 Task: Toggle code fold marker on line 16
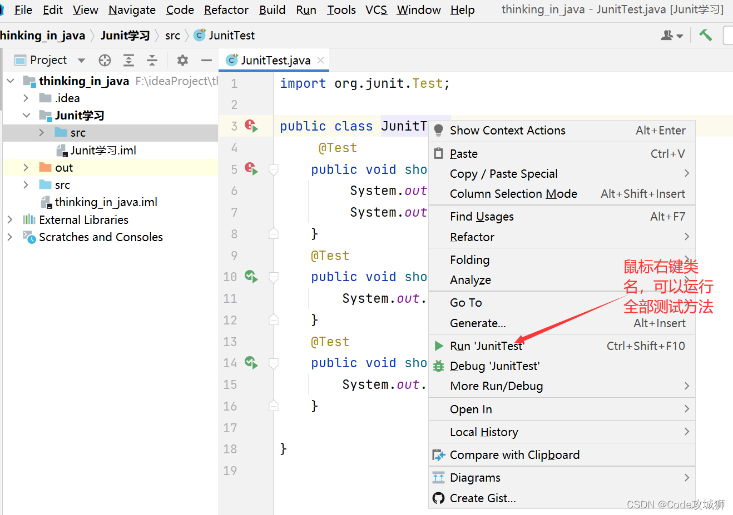click(x=274, y=406)
